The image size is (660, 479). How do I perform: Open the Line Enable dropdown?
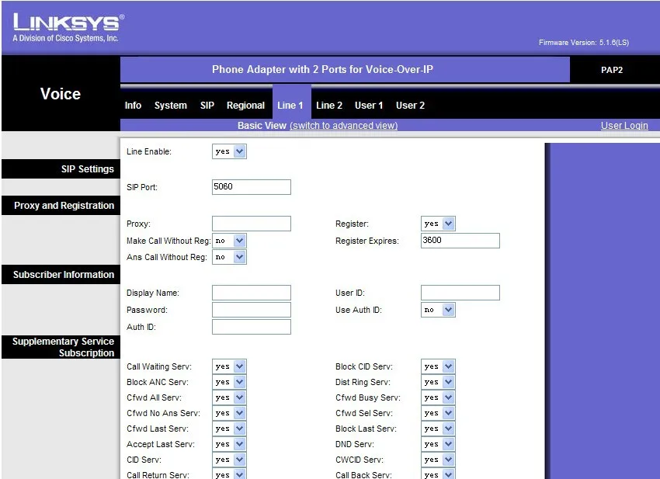tap(229, 151)
